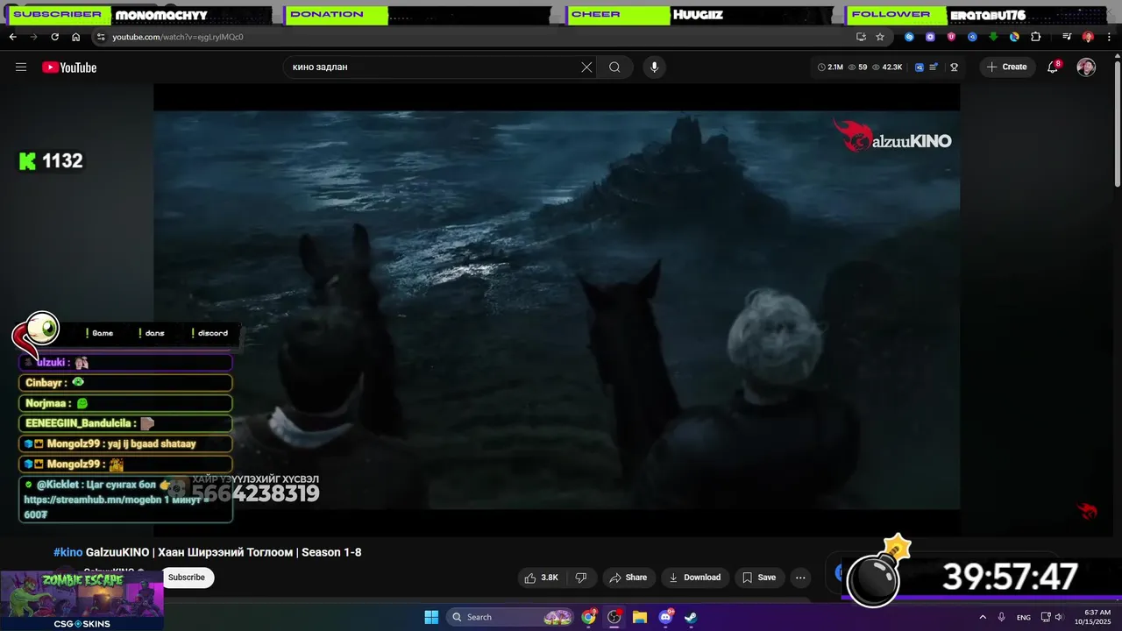The width and height of the screenshot is (1122, 631).
Task: Click the Create button
Action: [x=1007, y=67]
